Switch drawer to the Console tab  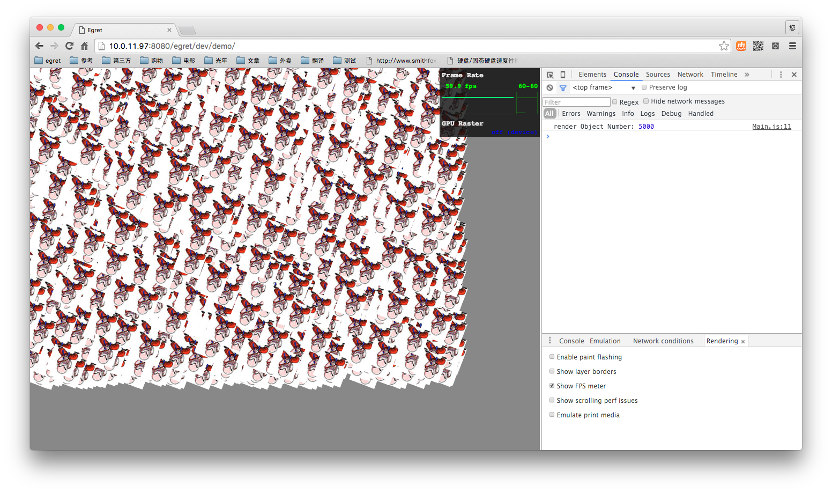click(571, 341)
